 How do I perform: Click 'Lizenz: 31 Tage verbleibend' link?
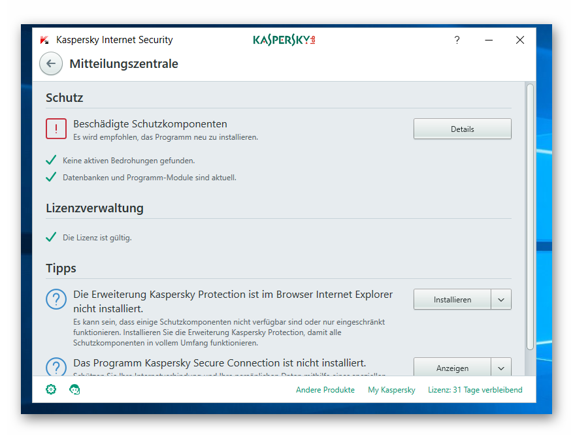pos(475,390)
